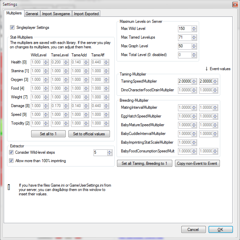Click the Max Tamed Levelups spinner arrows
The width and height of the screenshot is (240, 240).
pyautogui.click(x=194, y=37)
